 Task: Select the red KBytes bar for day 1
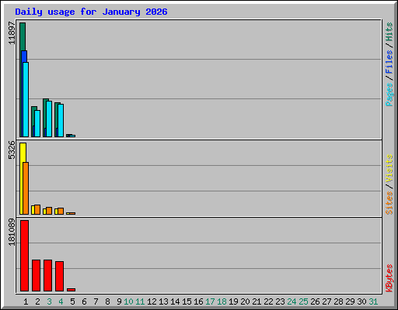(x=24, y=256)
